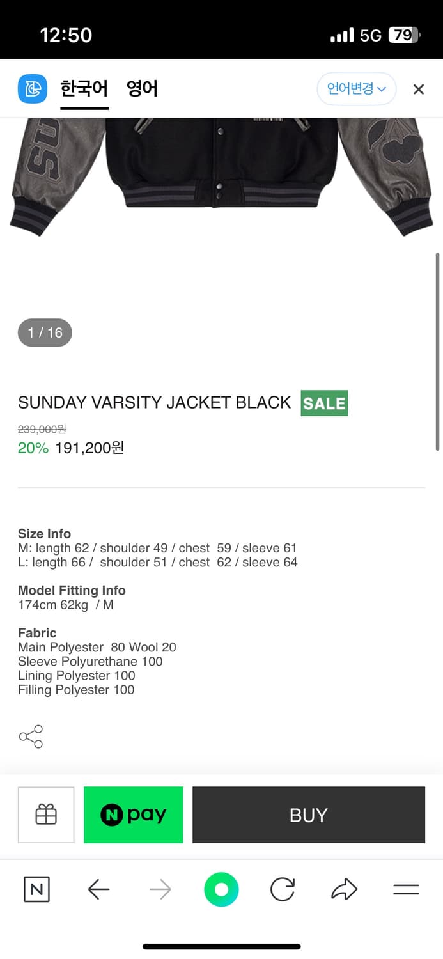Tap the 1/16 image counter indicator
Screen dimensions: 443x959
click(45, 332)
